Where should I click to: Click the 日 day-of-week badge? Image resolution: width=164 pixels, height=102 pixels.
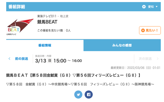50,61
